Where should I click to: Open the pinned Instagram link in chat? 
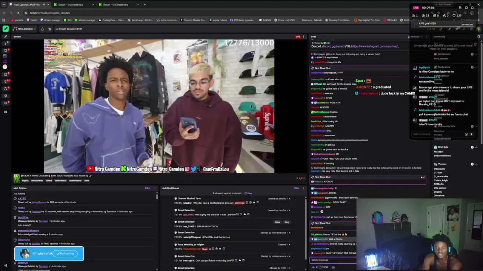coord(375,46)
